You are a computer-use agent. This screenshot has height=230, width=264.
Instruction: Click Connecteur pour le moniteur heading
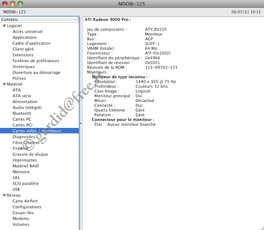click(123, 120)
